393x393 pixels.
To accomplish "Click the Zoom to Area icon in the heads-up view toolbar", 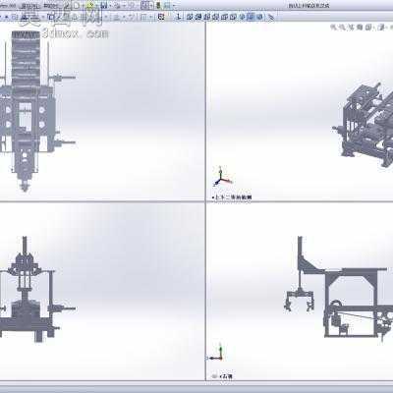I will click(341, 28).
